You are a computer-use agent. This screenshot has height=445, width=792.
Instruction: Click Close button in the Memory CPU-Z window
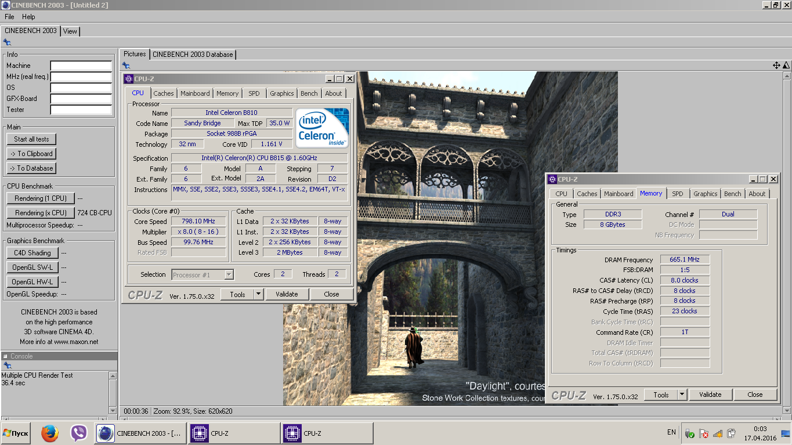(x=755, y=395)
